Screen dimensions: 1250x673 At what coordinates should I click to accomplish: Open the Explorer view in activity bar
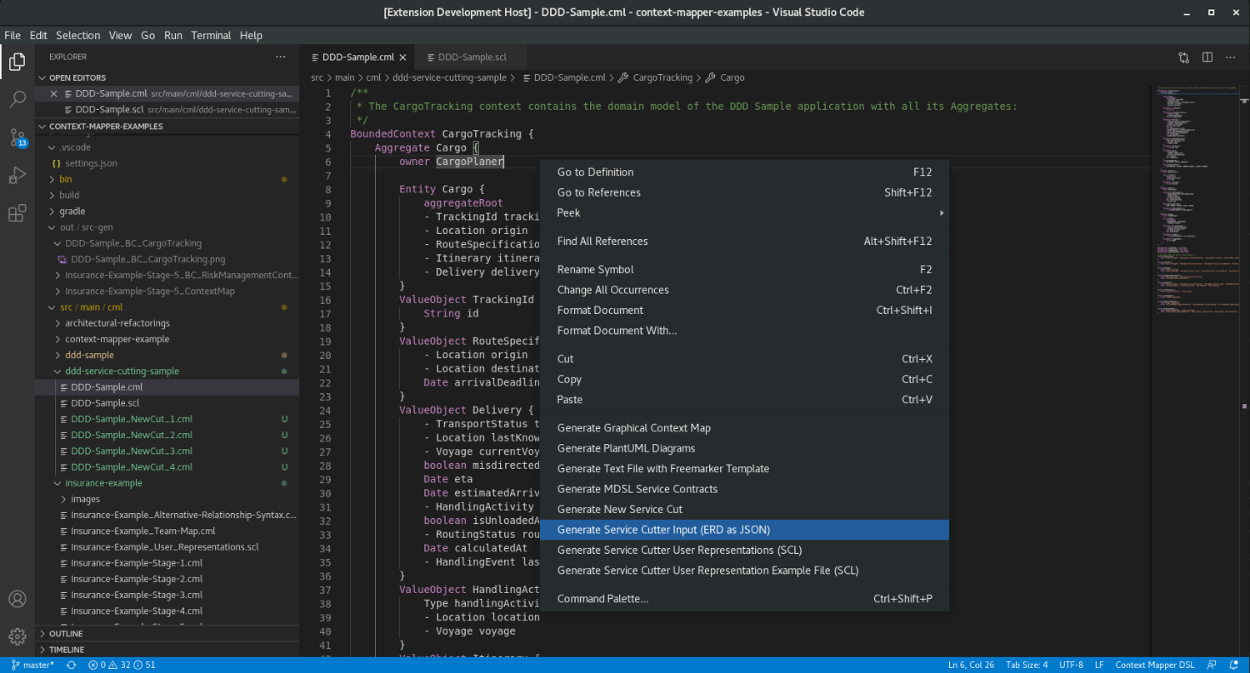[x=17, y=61]
